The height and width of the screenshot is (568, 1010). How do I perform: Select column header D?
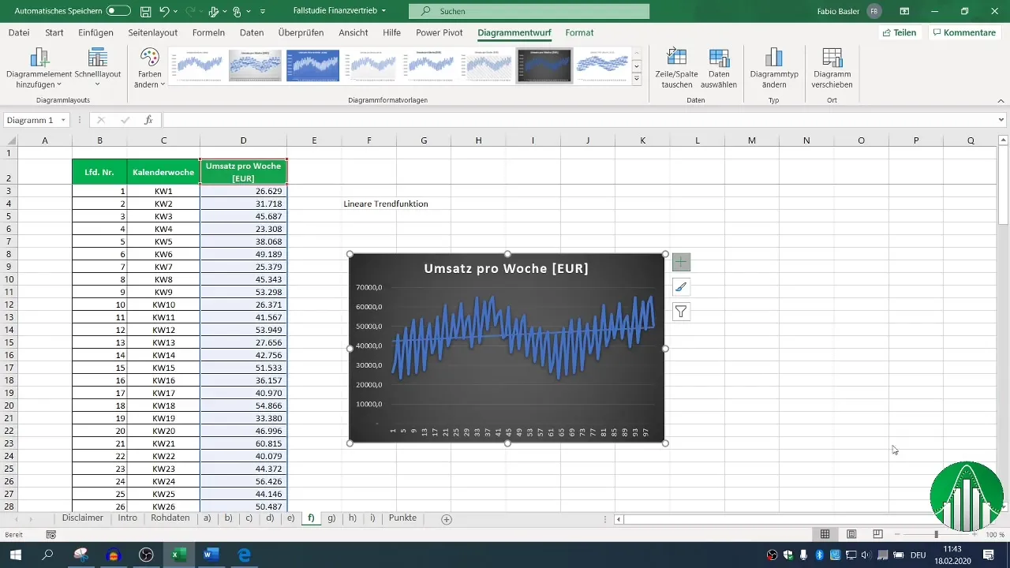coord(244,140)
